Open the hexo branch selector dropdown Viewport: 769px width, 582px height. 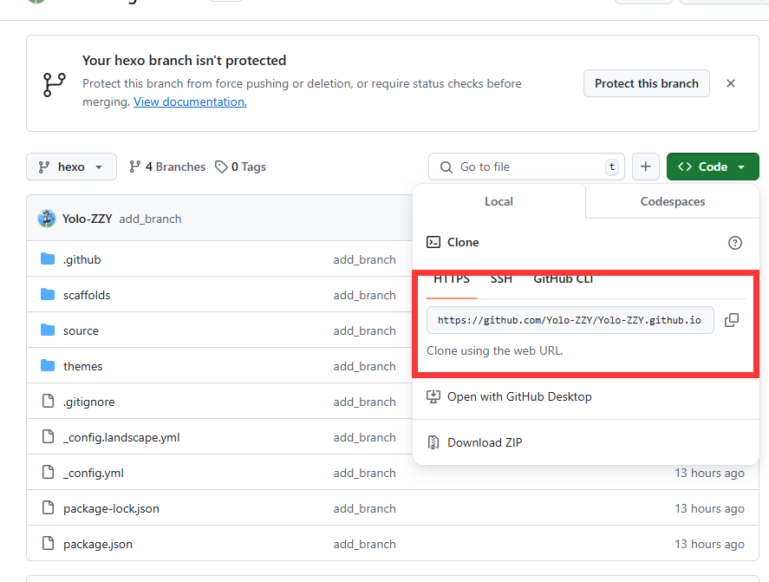tap(71, 167)
